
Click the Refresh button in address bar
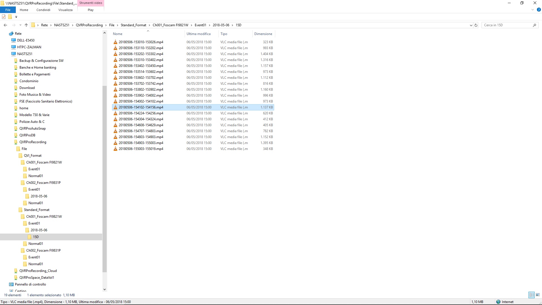(476, 25)
